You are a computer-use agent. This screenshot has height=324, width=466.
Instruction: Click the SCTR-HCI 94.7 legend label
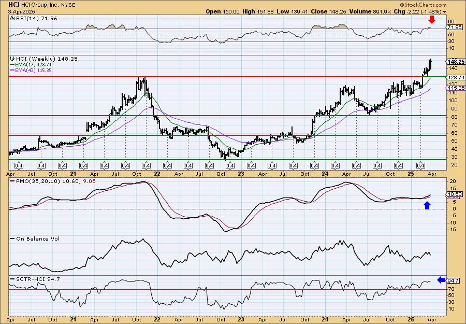pos(38,279)
